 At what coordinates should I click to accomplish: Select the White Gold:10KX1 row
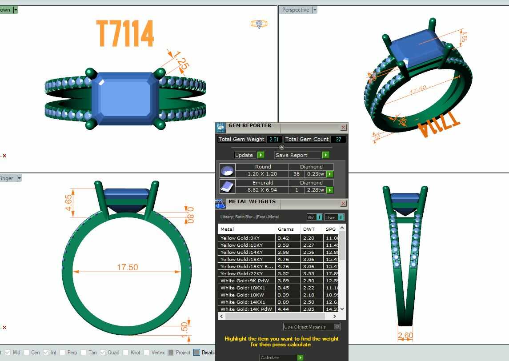point(278,288)
